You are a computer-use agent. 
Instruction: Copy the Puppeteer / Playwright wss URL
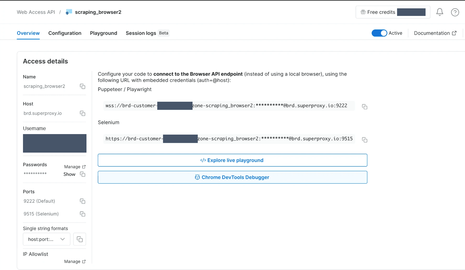coord(365,107)
